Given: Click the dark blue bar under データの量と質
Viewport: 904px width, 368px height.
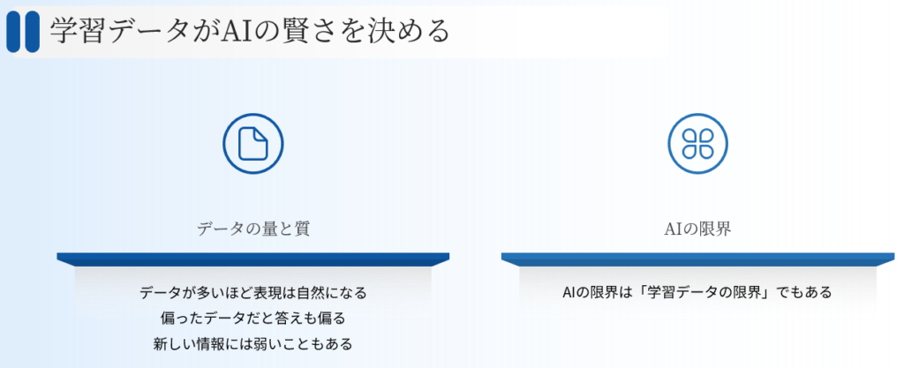Looking at the screenshot, I should pyautogui.click(x=253, y=258).
